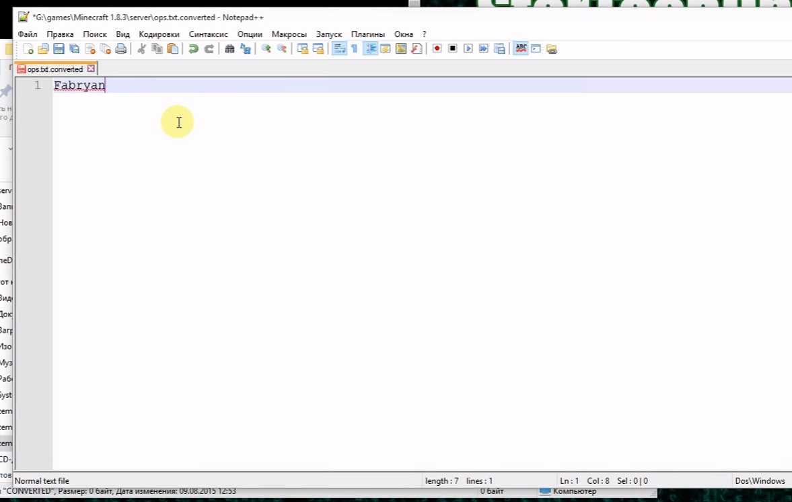Open the Document Map panel icon

(x=401, y=49)
